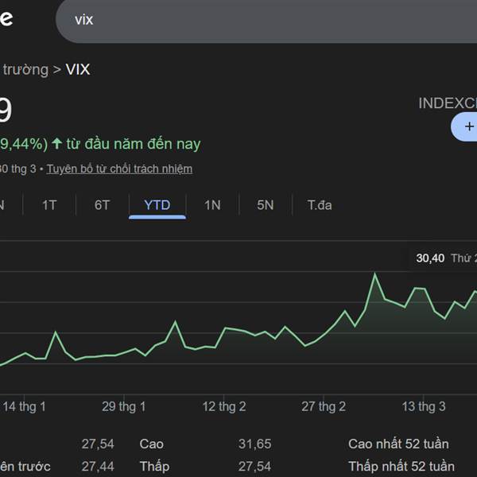Select the T.đa maximum range tab
The height and width of the screenshot is (477, 477).
[x=320, y=205]
